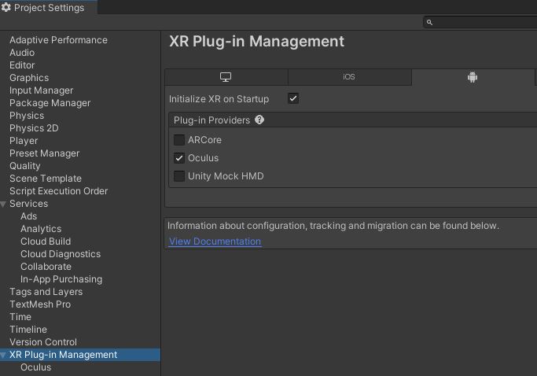Open Adaptive Performance settings
The width and height of the screenshot is (537, 376).
(58, 40)
